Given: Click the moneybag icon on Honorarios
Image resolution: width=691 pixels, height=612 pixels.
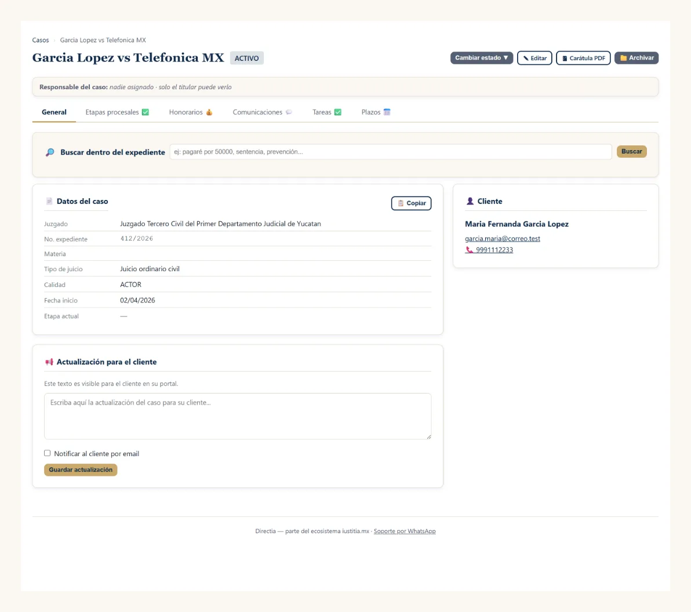Looking at the screenshot, I should (209, 112).
